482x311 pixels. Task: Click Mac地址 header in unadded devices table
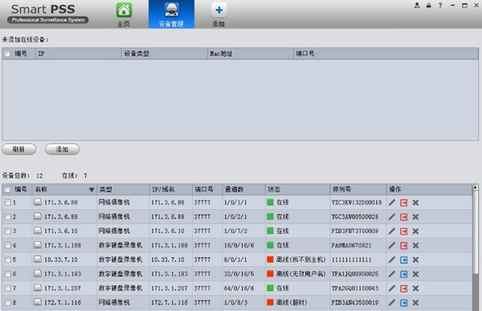point(250,54)
